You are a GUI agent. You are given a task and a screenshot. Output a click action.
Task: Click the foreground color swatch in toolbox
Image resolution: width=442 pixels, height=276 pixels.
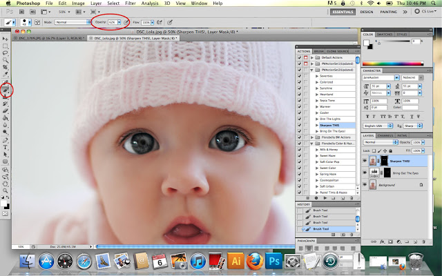[x=3, y=204]
